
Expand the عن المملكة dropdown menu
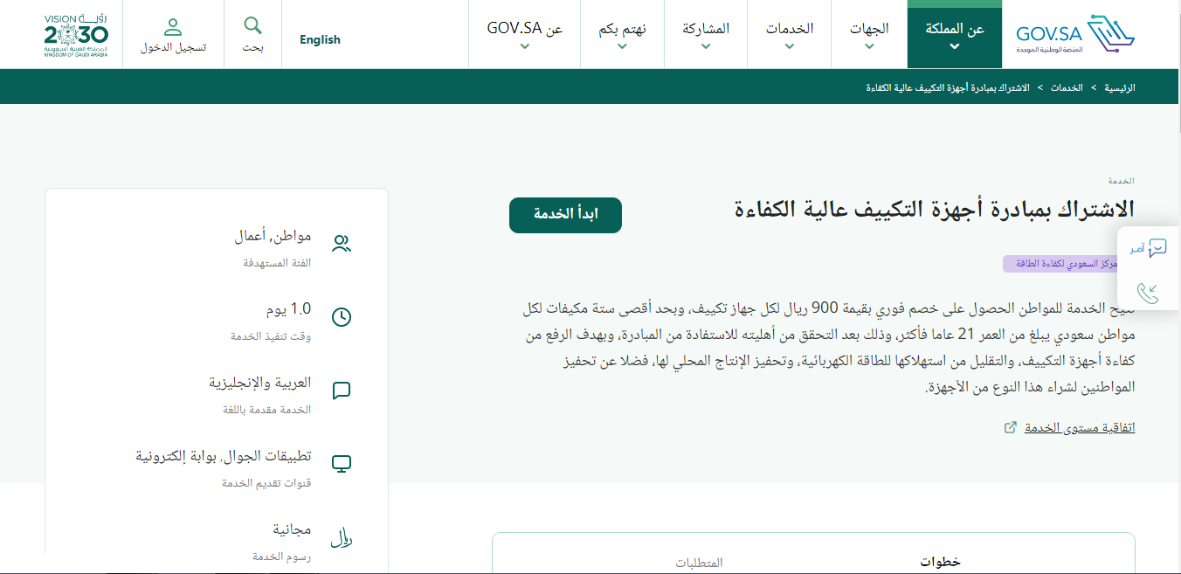954,35
